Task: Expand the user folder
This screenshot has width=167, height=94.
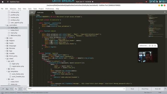Action: coord(7,79)
